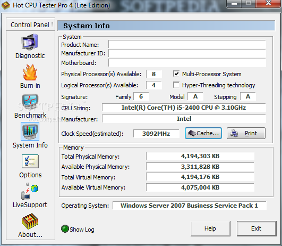Toggle Multi-Processor System checkbox
Viewport: 282px width, 246px height.
[x=176, y=73]
